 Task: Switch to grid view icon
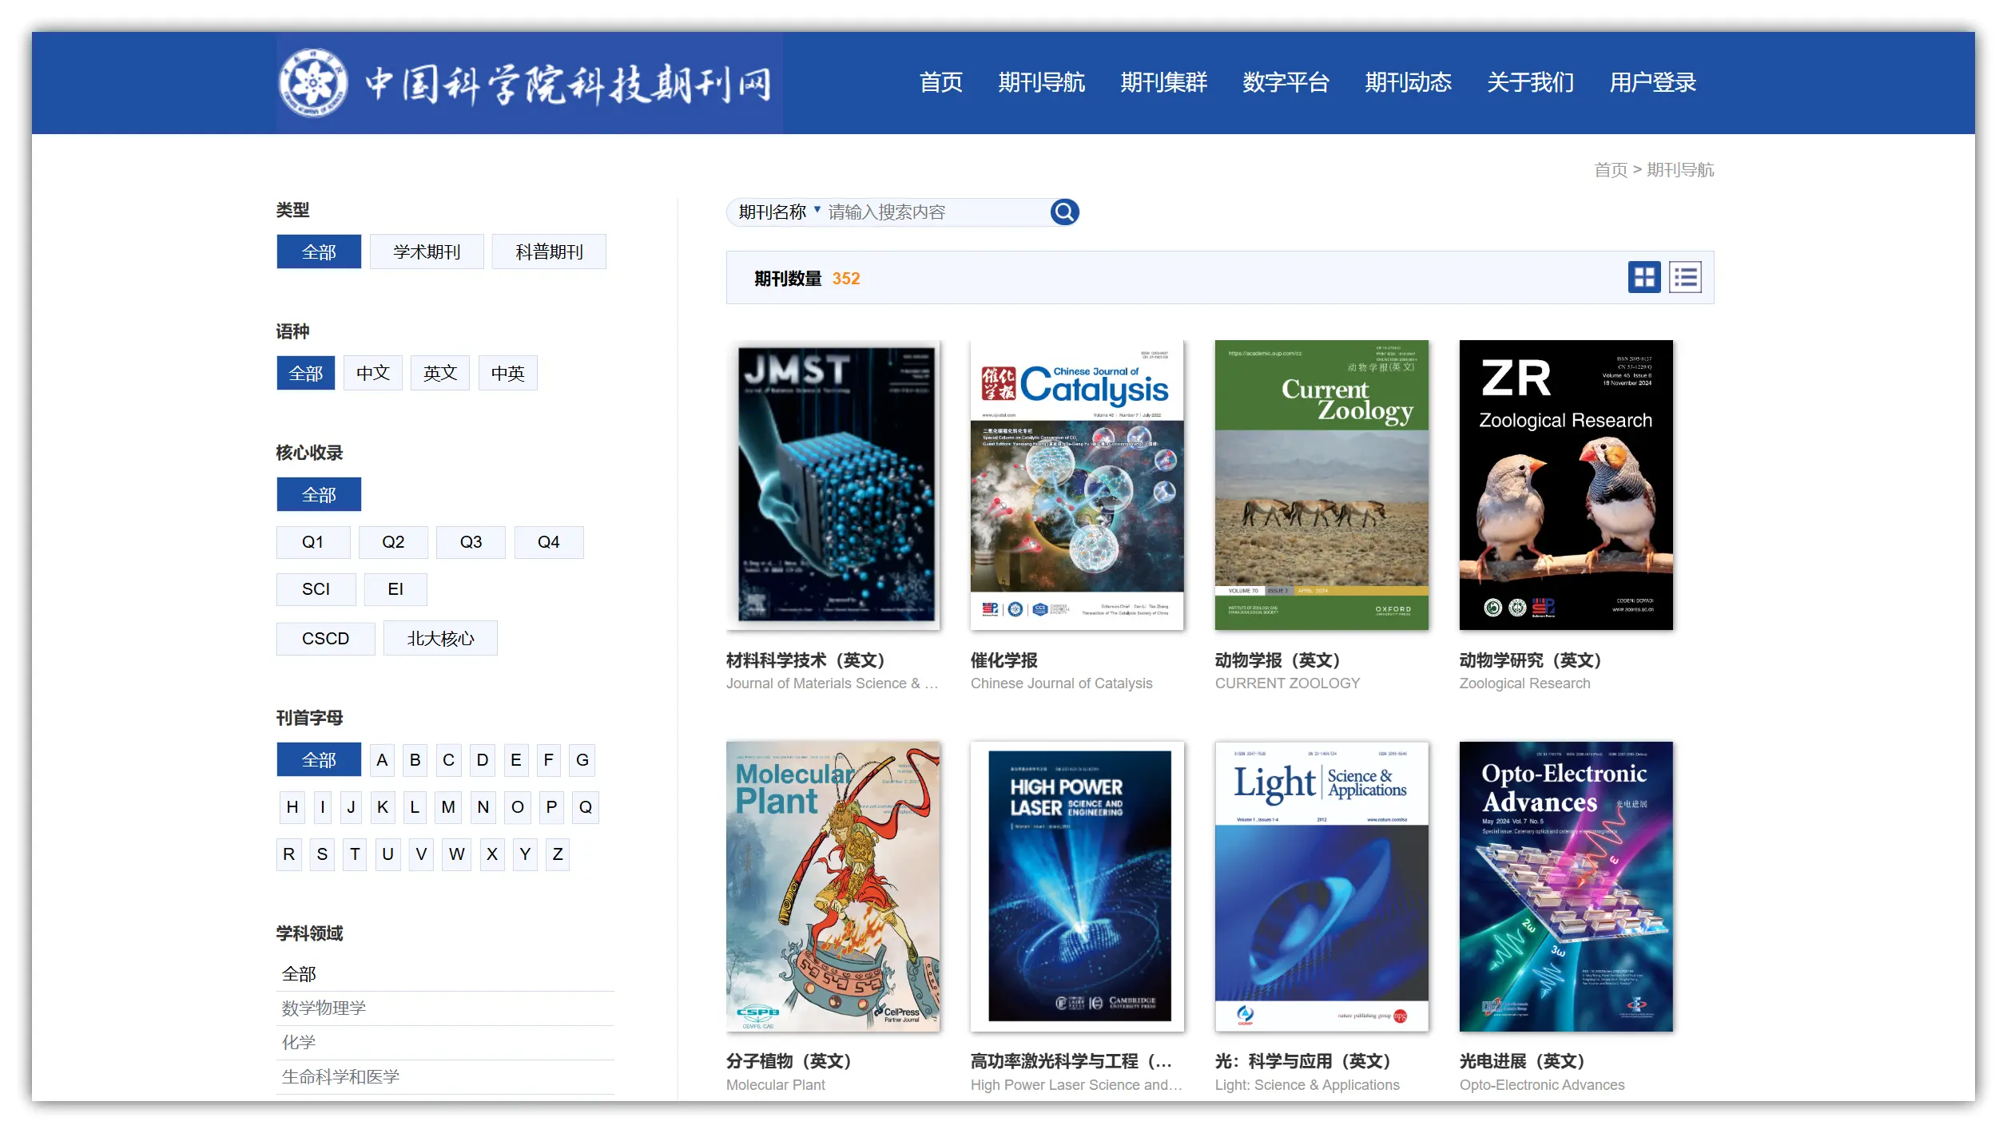[1644, 277]
